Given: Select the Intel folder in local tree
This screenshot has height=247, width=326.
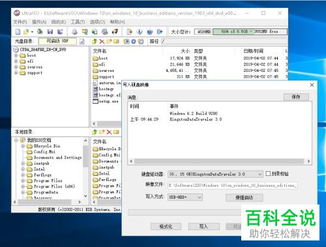Looking at the screenshot, I should [x=36, y=169].
